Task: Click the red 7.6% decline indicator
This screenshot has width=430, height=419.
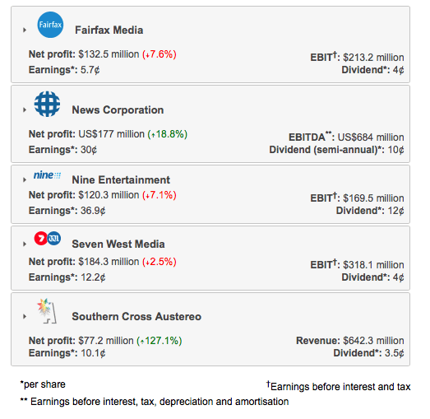Action: [x=160, y=54]
